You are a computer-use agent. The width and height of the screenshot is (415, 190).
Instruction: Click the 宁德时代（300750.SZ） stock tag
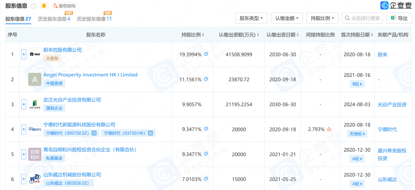click(x=71, y=133)
